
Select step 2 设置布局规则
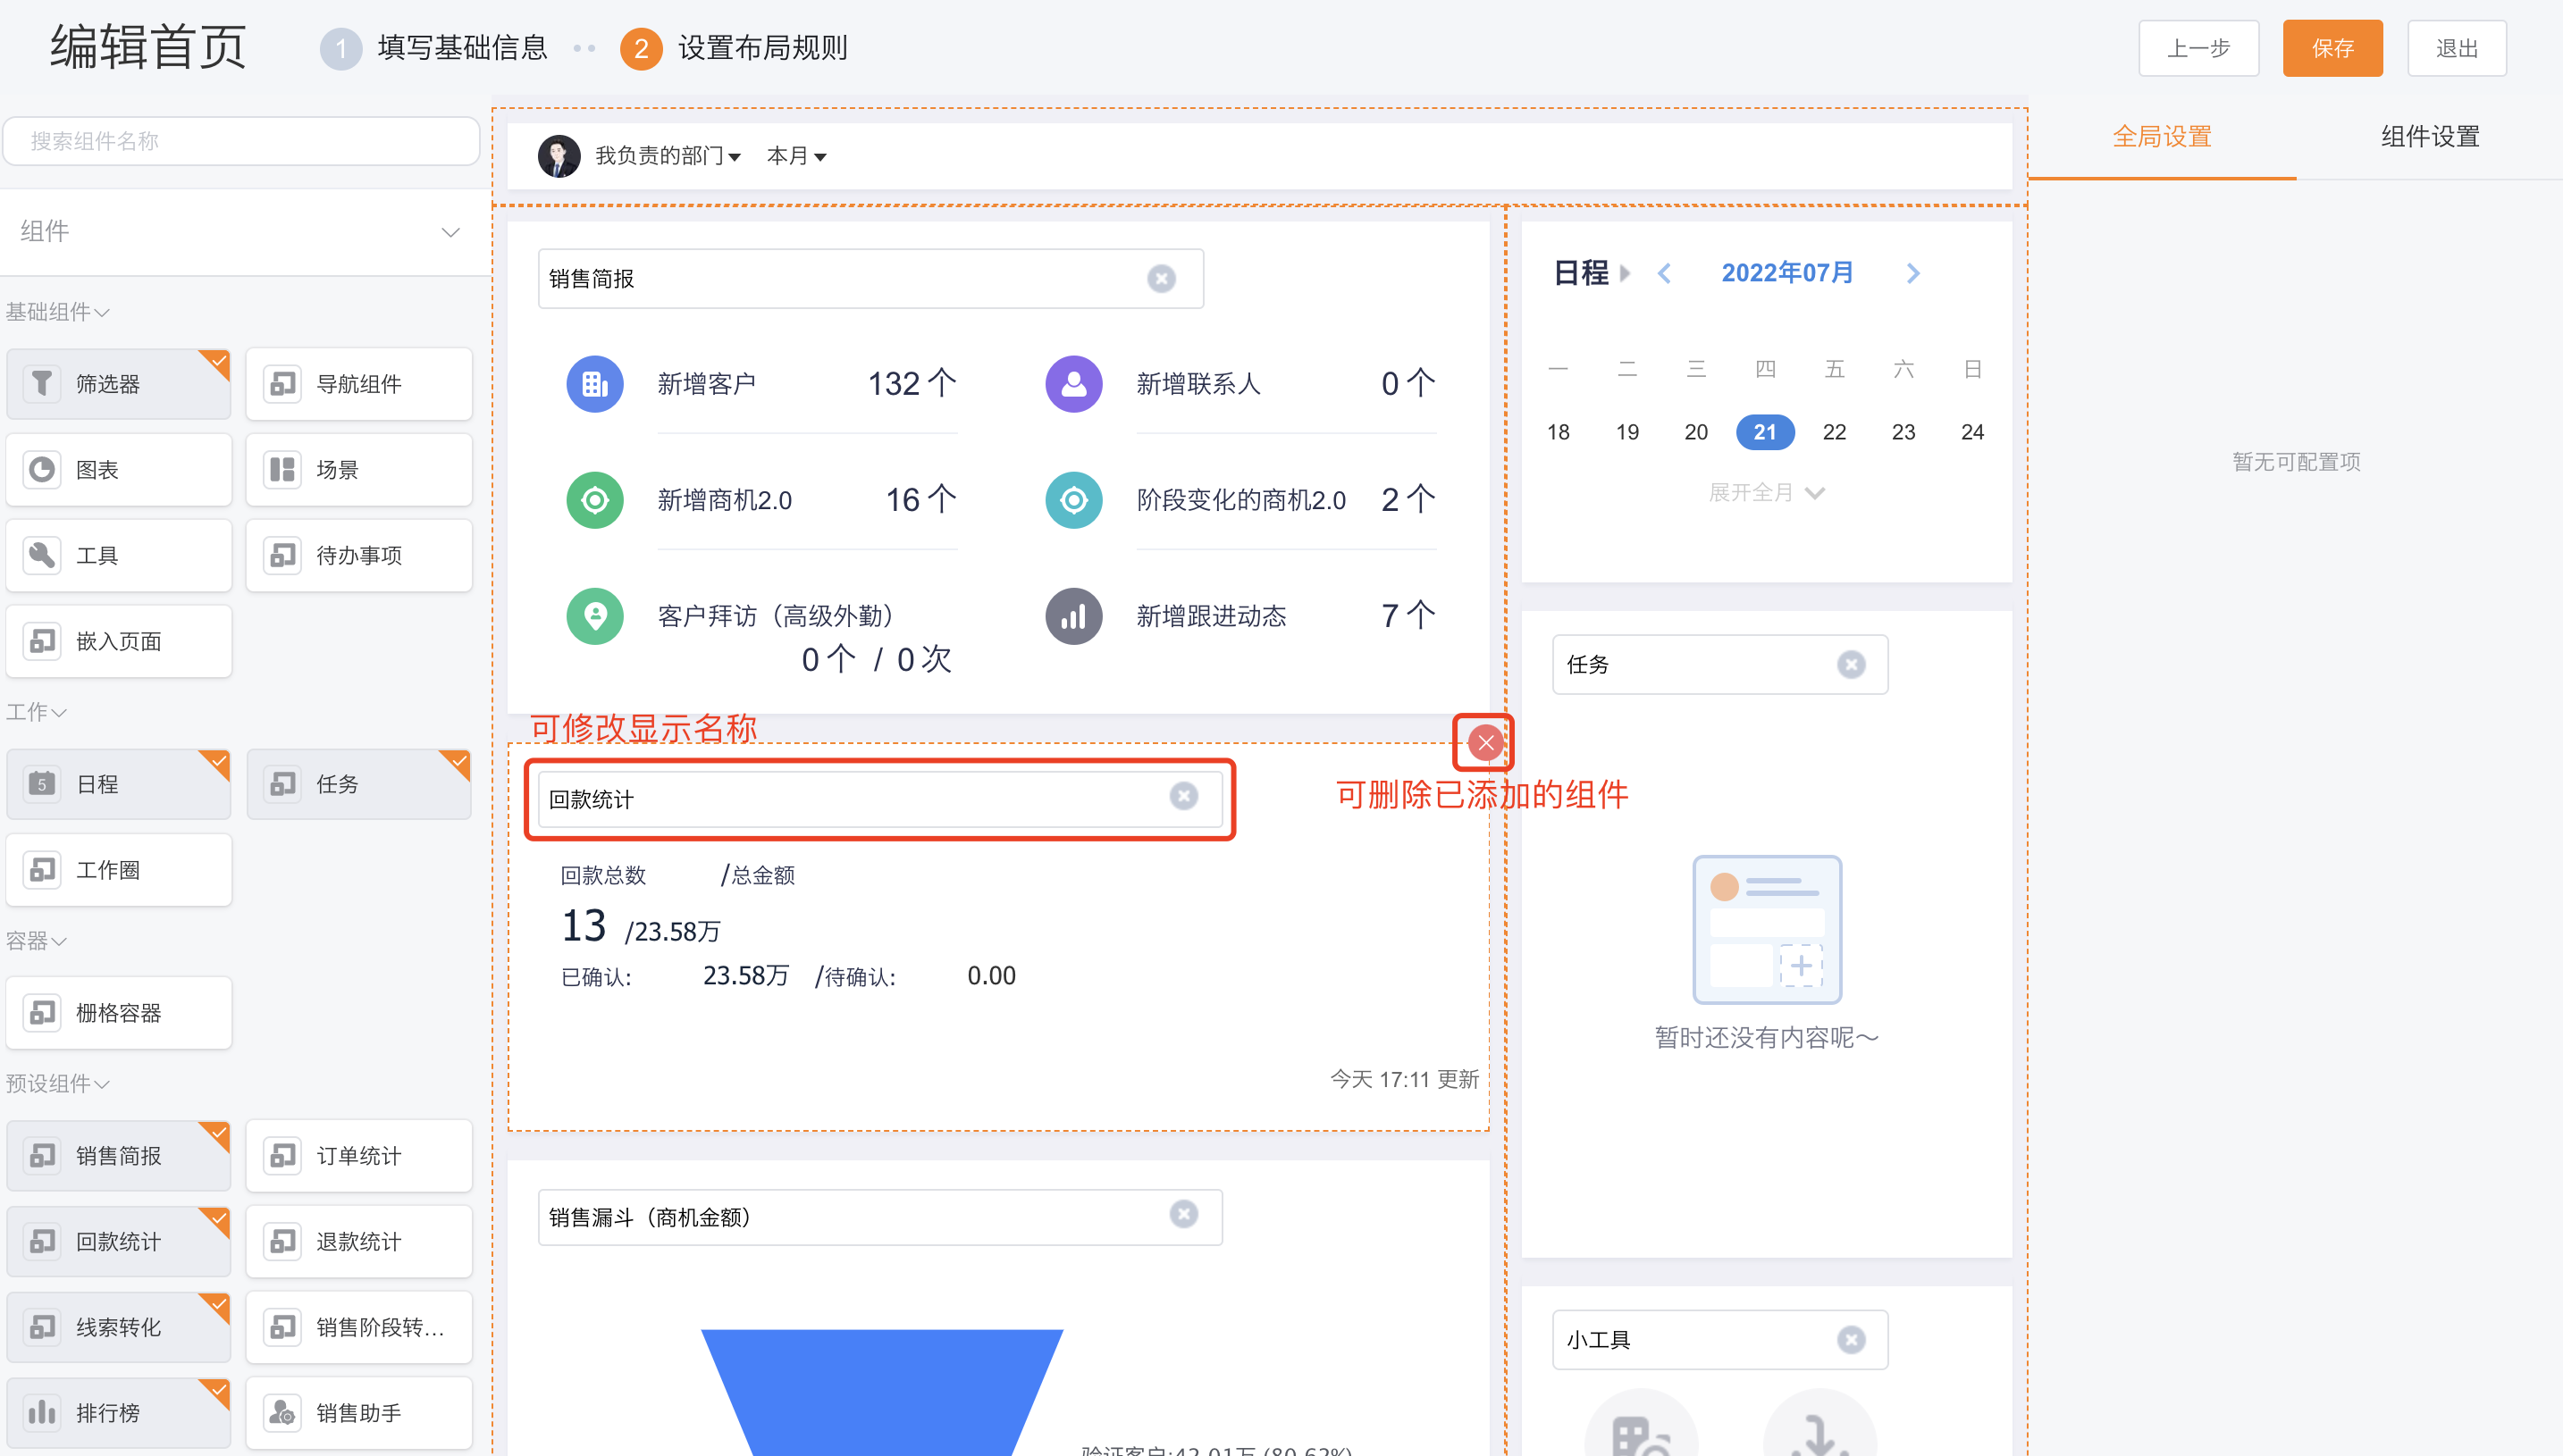click(735, 48)
